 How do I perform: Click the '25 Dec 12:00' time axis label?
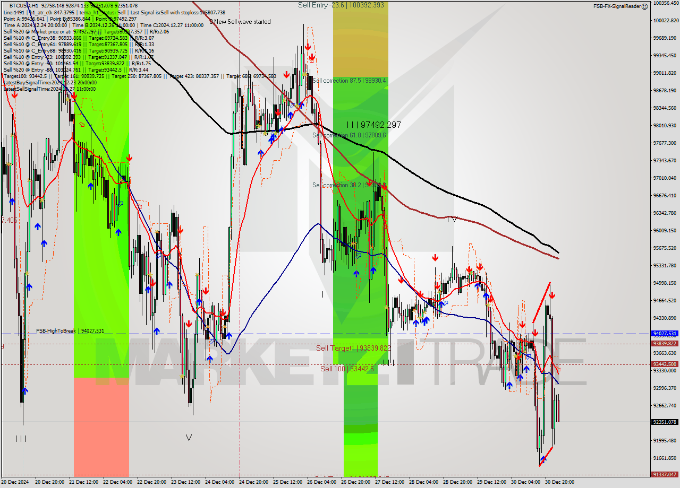click(287, 482)
